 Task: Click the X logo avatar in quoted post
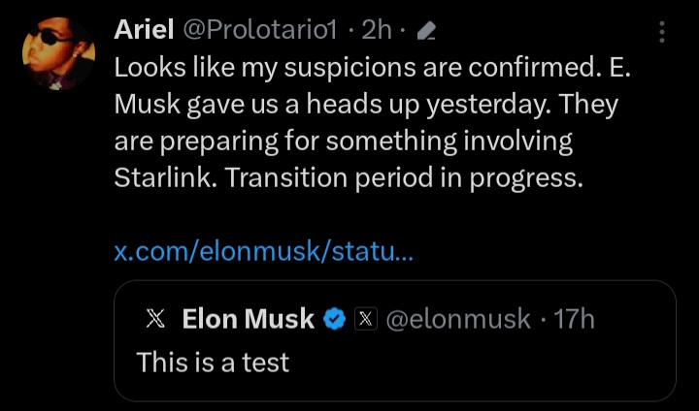click(x=154, y=318)
